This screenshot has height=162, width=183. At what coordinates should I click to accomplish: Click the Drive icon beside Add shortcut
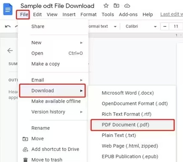click(25, 149)
